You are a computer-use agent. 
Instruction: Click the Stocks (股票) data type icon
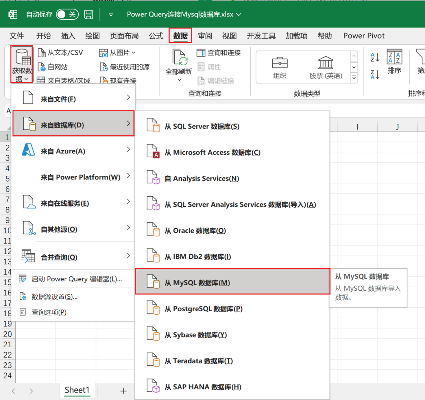click(x=325, y=63)
